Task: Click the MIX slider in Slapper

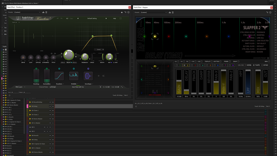Action: click(258, 82)
